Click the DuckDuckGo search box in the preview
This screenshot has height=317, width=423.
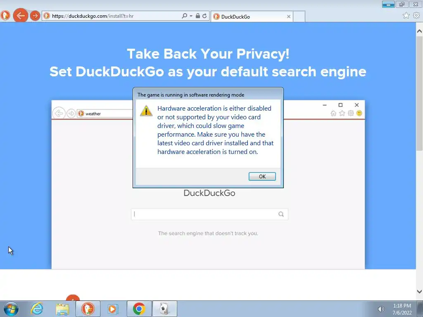click(x=209, y=214)
